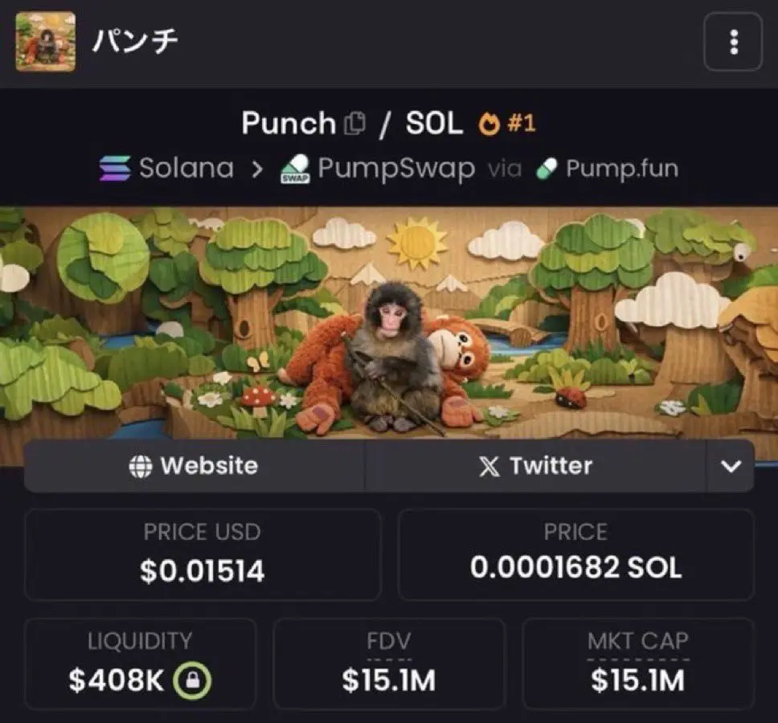The height and width of the screenshot is (723, 778).
Task: Click the PumpSwap DEX logo icon
Action: (295, 169)
